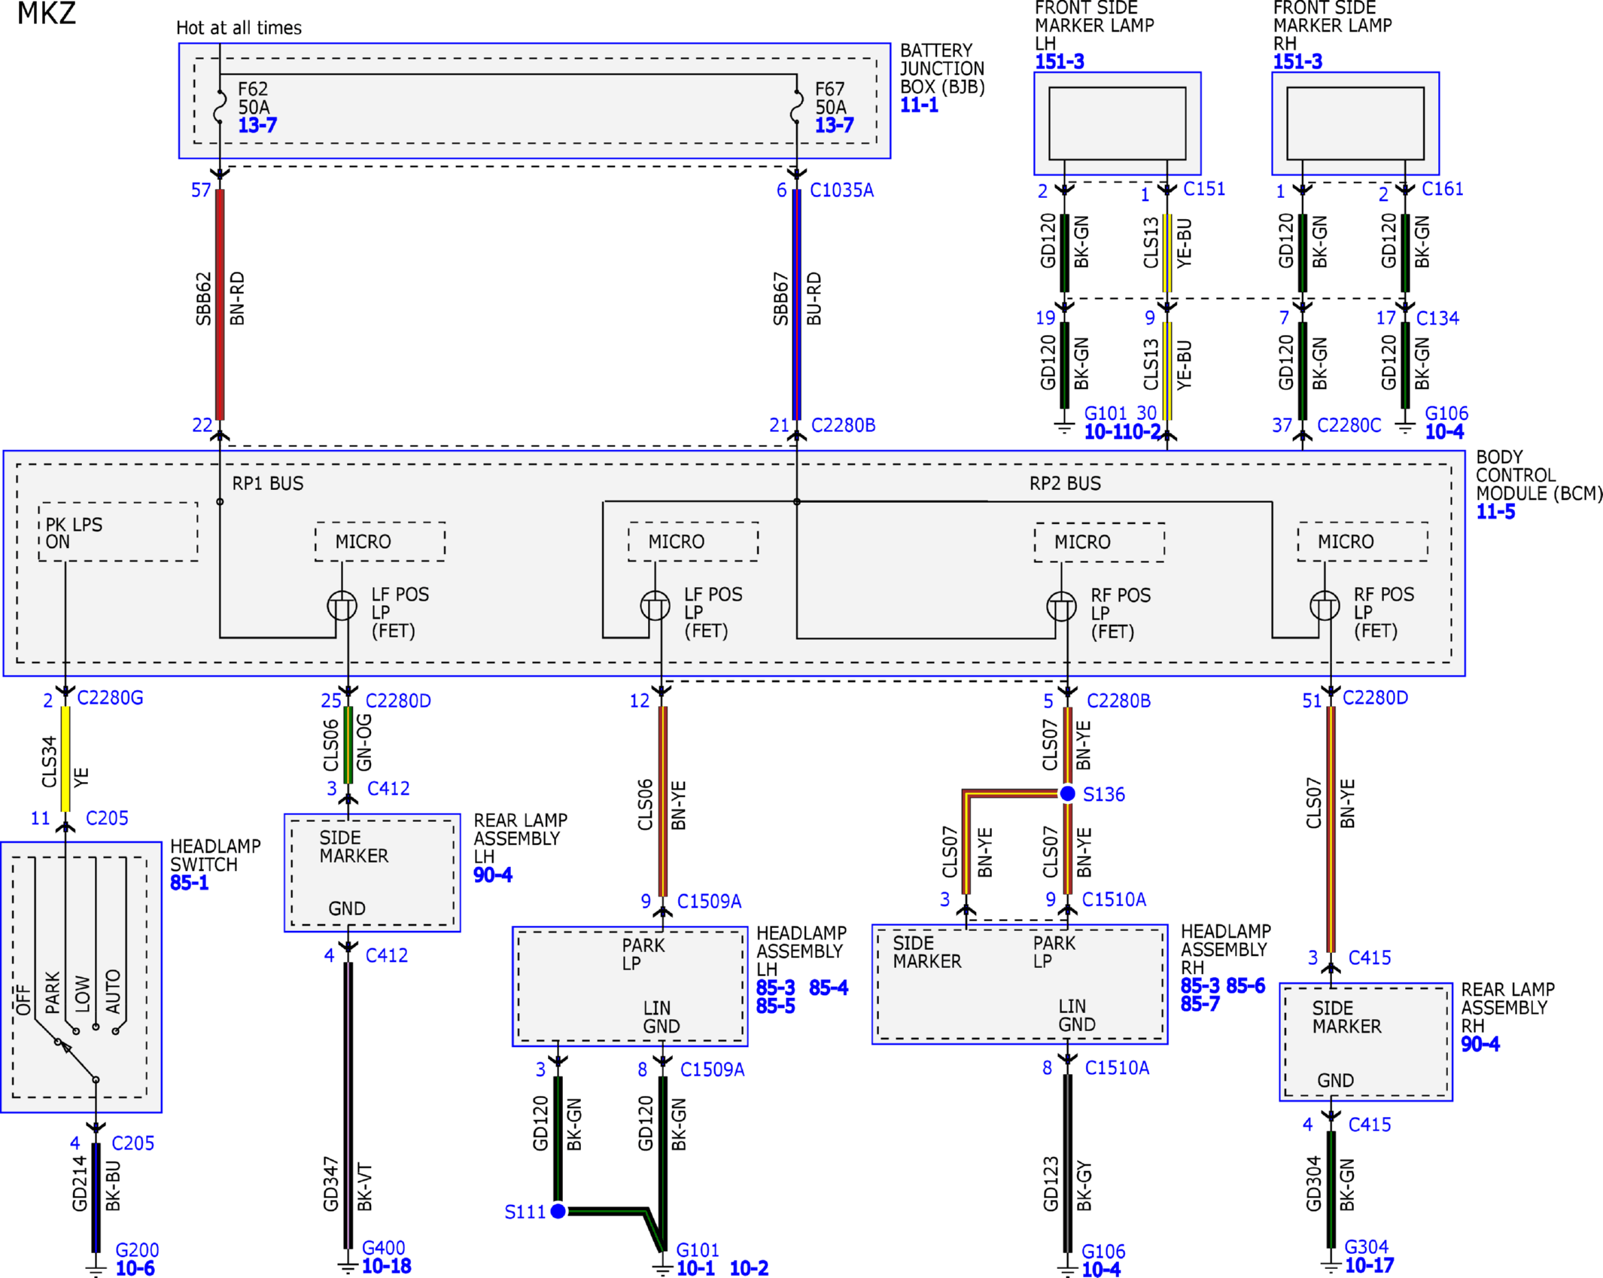This screenshot has height=1278, width=1603.
Task: Open 90-4 link for Rear Lamp Assembly LH
Action: (x=492, y=875)
